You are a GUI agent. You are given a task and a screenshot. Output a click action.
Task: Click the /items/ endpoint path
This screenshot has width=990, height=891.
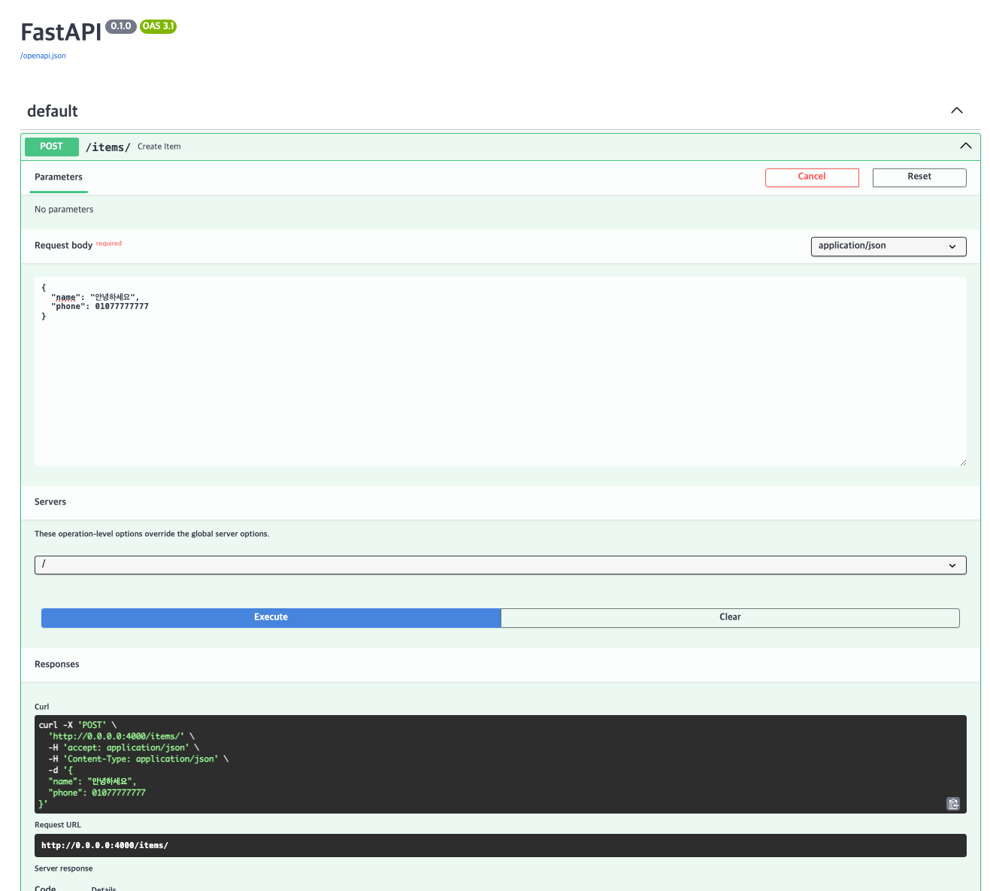tap(108, 147)
